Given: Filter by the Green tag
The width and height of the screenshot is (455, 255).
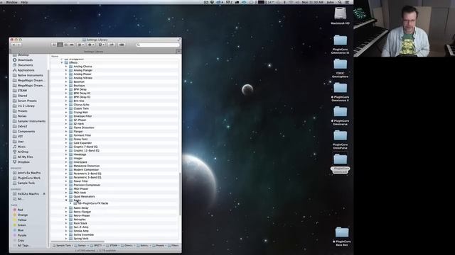Looking at the screenshot, I should coord(19,225).
